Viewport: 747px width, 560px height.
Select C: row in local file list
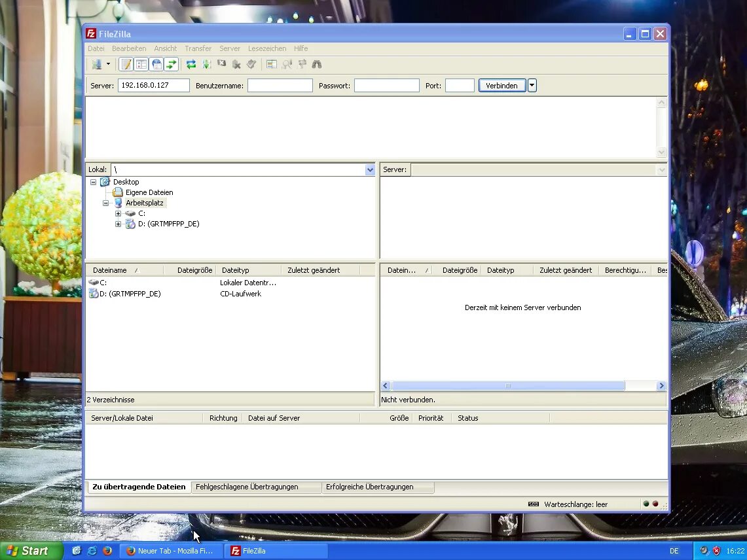point(230,283)
